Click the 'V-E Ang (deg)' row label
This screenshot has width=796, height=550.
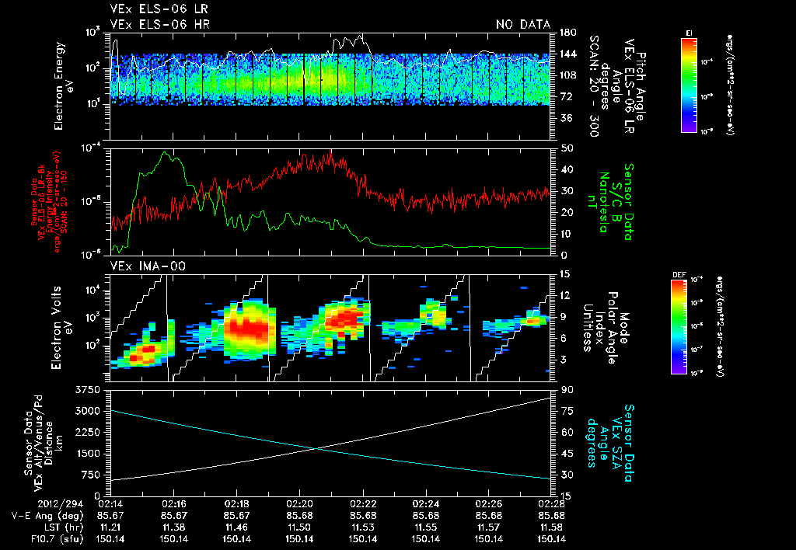click(x=47, y=516)
